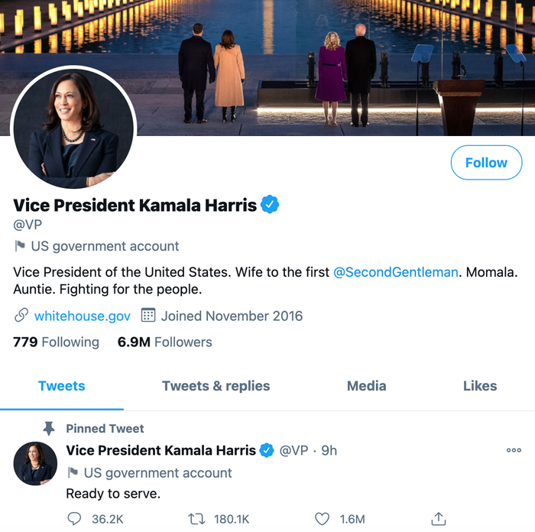
Task: Click the flag icon under the @VP handle
Action: click(20, 246)
